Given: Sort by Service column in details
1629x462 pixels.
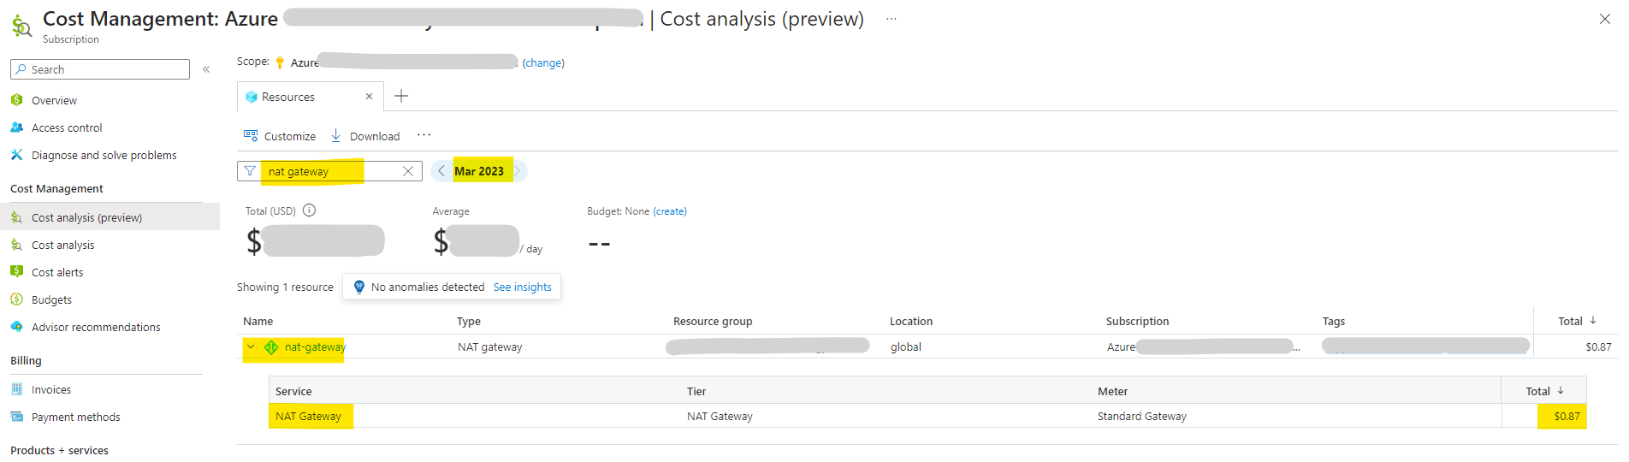Looking at the screenshot, I should click(293, 392).
